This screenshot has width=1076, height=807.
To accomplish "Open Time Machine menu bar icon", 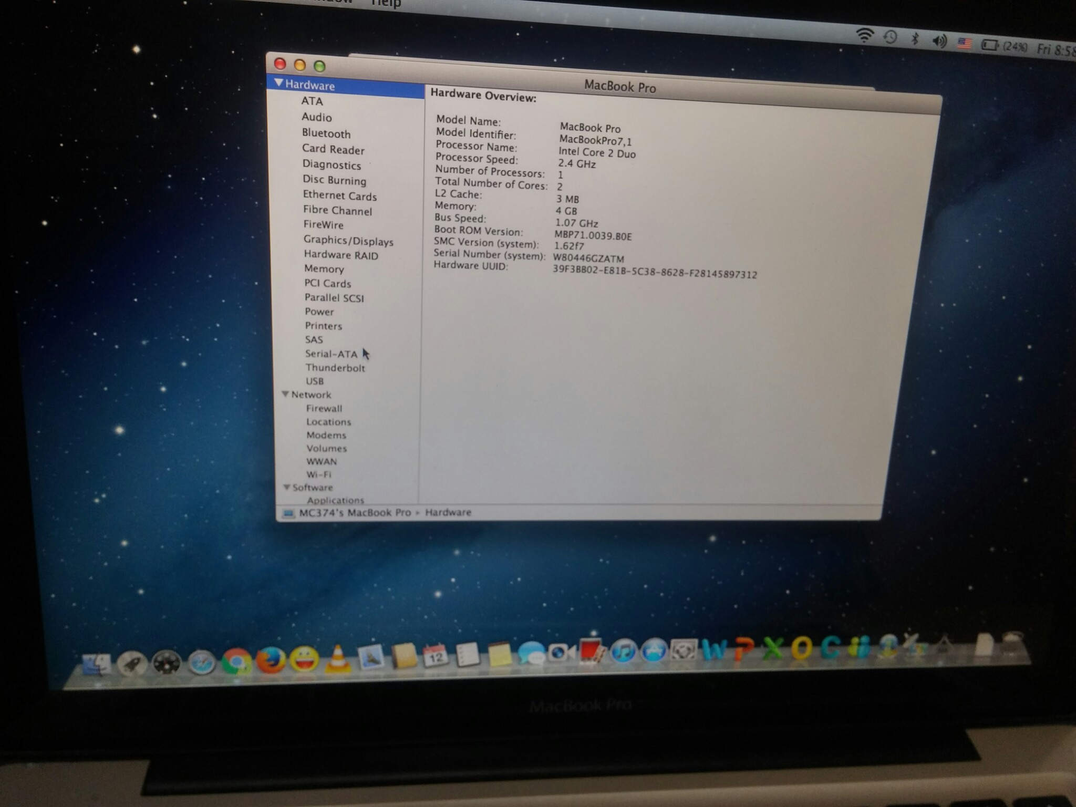I will pos(890,37).
